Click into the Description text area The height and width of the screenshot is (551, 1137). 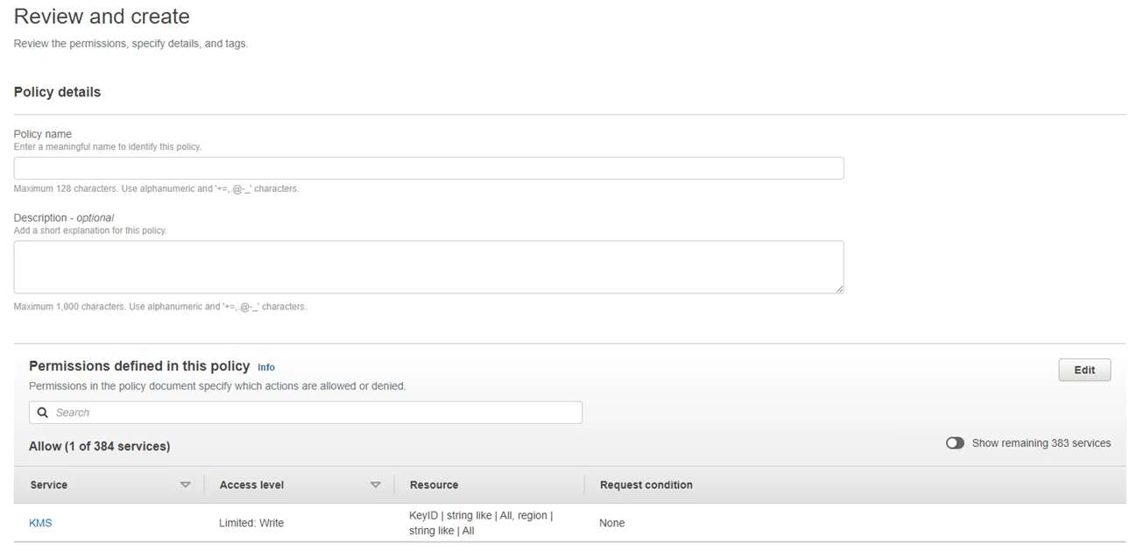coord(428,267)
